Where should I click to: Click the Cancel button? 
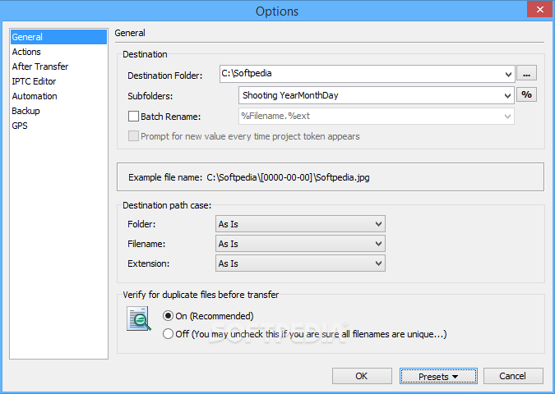513,376
